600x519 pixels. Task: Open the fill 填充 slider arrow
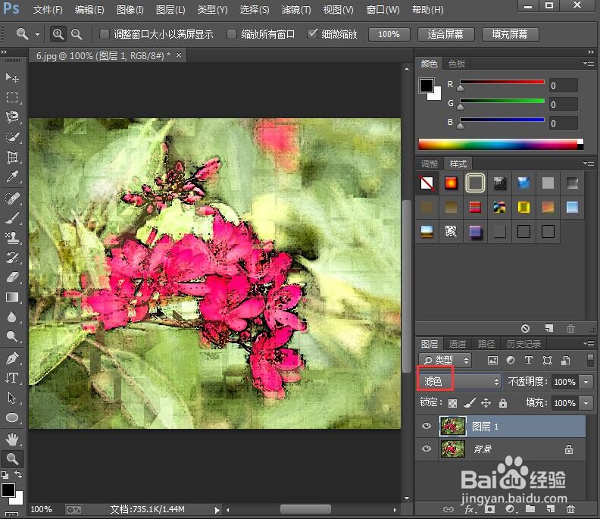586,403
